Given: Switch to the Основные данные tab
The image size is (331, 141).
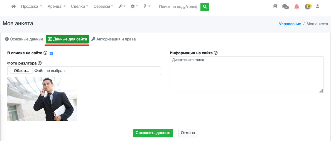Looking at the screenshot, I should pos(24,39).
